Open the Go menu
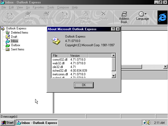The width and height of the screenshot is (168, 126). point(28,7)
